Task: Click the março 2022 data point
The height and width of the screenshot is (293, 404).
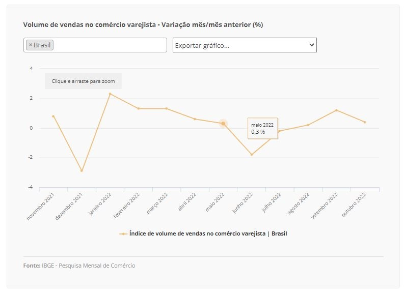Action: (167, 108)
